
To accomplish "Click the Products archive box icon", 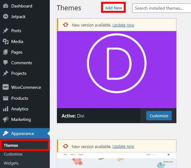I will [x=6, y=98].
